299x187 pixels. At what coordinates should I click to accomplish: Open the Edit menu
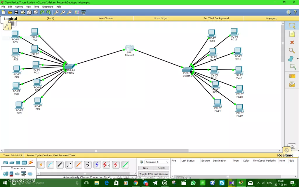[x=10, y=7]
